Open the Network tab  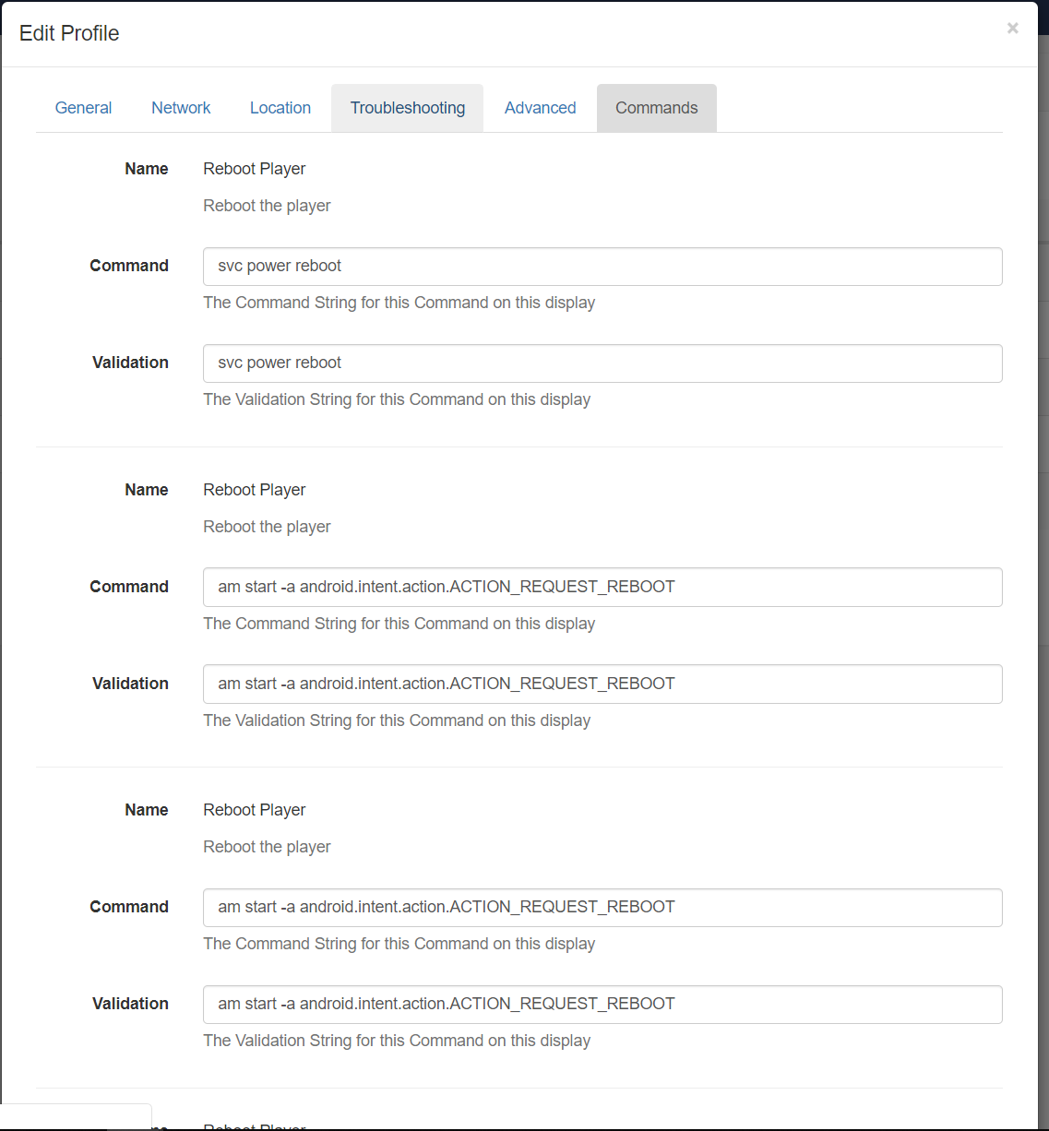tap(181, 108)
